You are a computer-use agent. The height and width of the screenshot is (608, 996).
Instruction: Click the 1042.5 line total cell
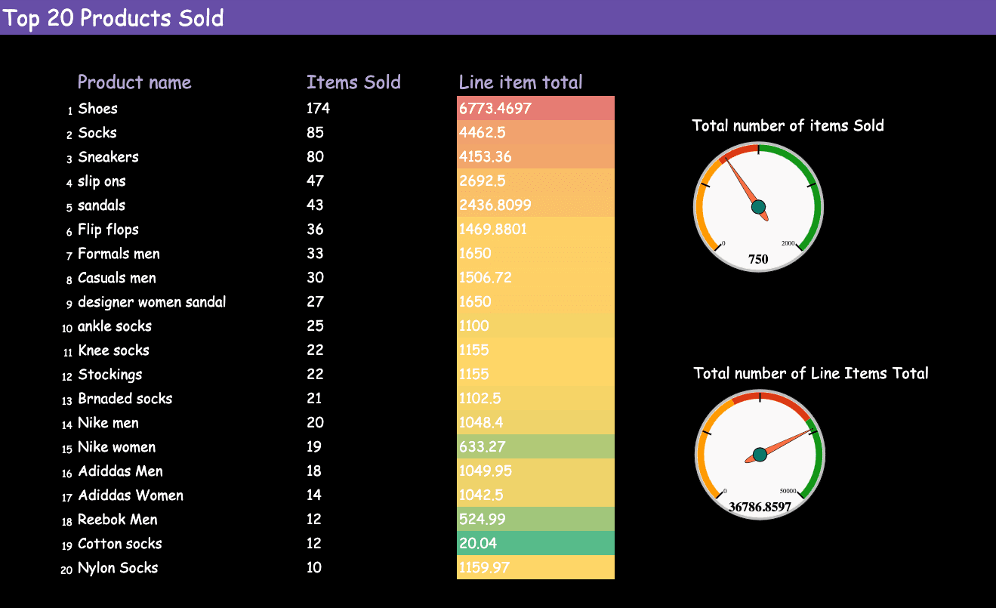tap(535, 495)
